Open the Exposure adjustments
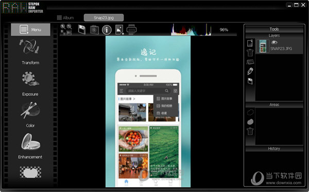The image size is (309, 192). pos(30,84)
